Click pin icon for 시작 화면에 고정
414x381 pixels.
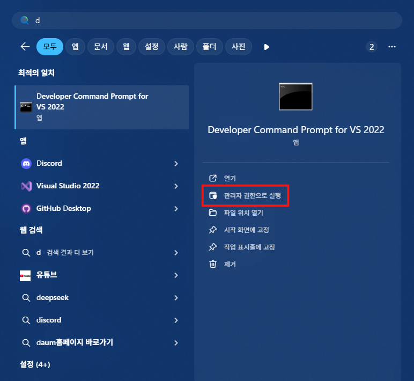213,230
